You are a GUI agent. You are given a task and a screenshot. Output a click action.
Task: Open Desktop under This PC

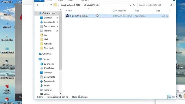(x=48, y=73)
